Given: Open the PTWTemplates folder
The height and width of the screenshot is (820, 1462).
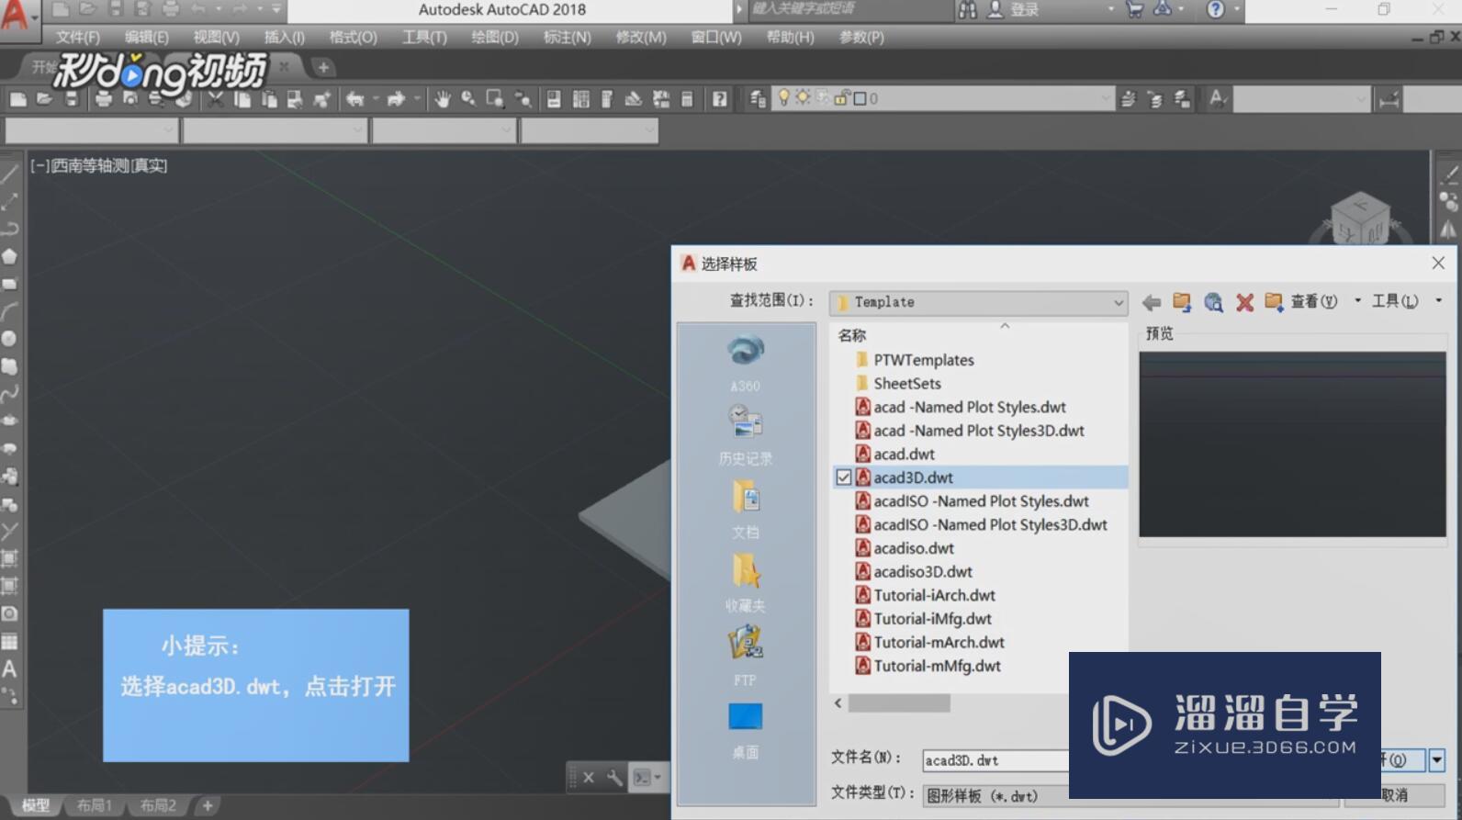Looking at the screenshot, I should point(923,360).
